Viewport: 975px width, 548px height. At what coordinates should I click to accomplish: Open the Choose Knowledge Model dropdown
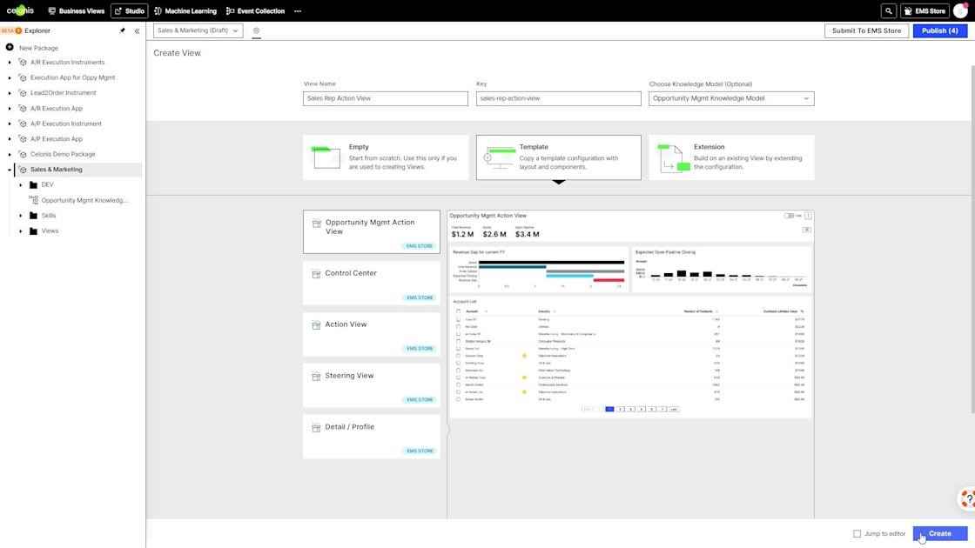pyautogui.click(x=731, y=98)
